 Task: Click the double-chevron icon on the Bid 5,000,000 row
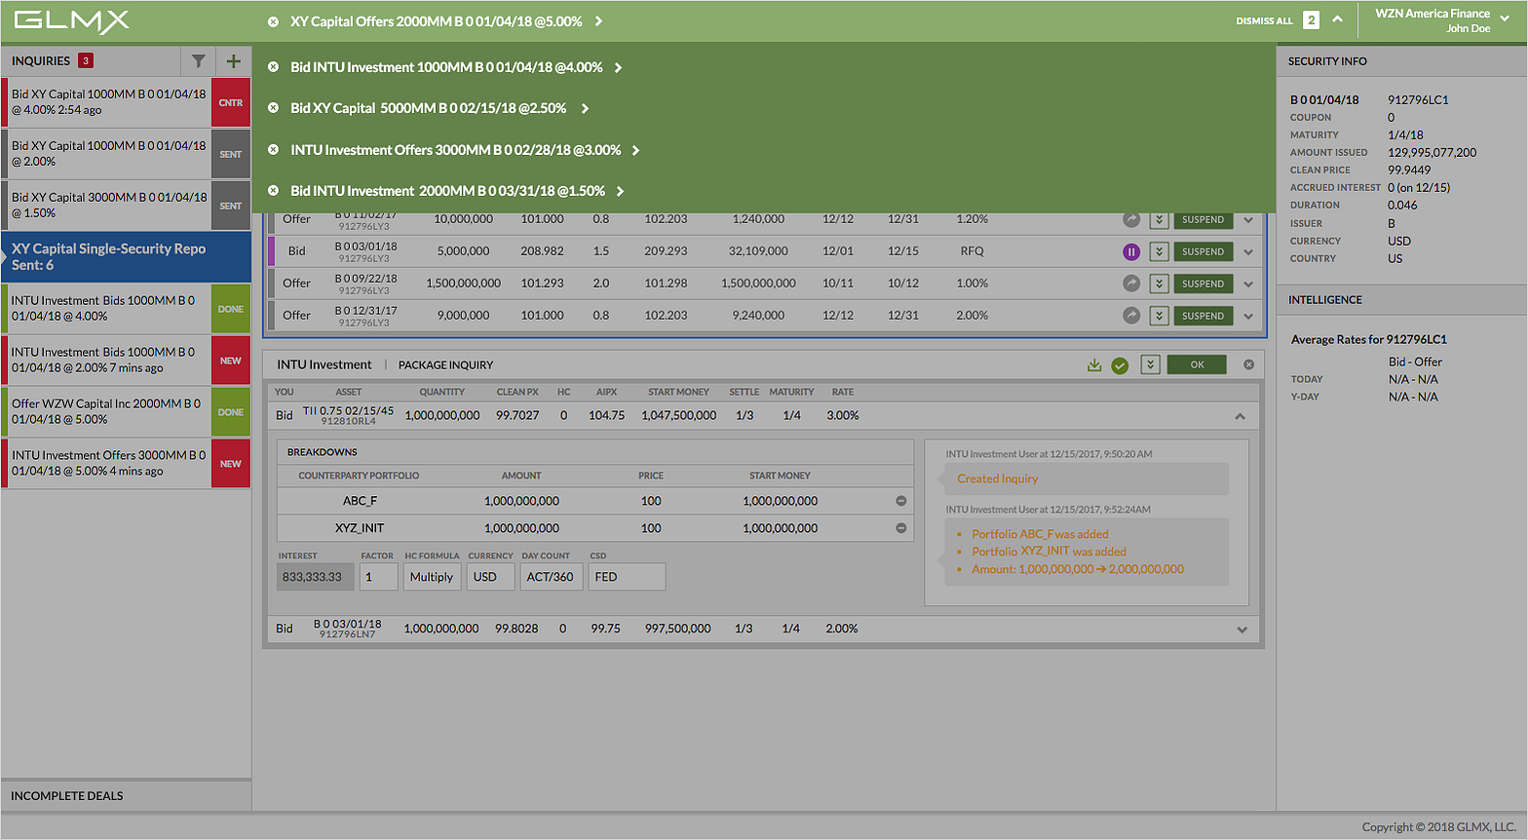[1160, 252]
